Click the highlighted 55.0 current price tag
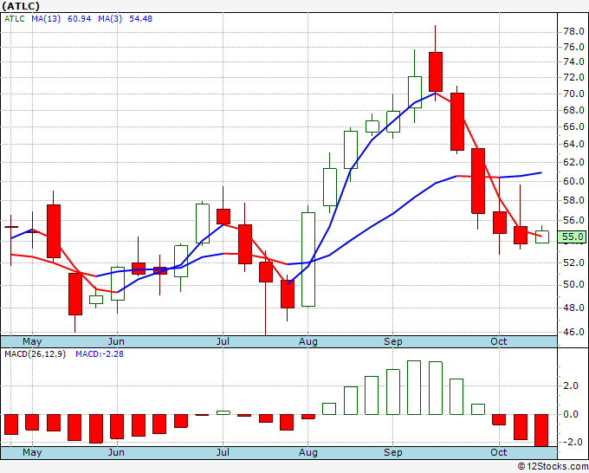589x473 pixels. [x=572, y=236]
